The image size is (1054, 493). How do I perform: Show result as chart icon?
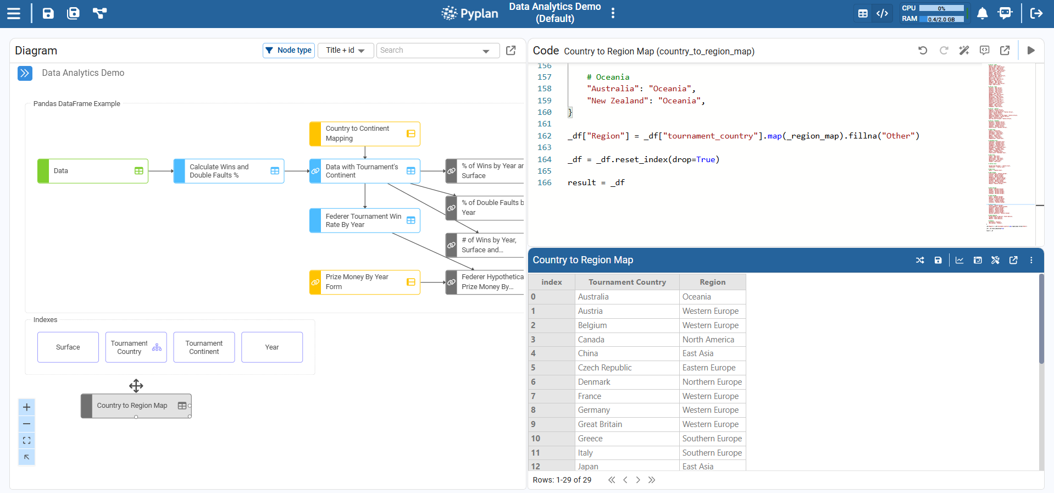[959, 260]
